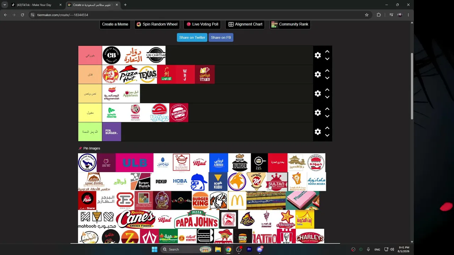Reload the tiermaker page

pyautogui.click(x=22, y=15)
